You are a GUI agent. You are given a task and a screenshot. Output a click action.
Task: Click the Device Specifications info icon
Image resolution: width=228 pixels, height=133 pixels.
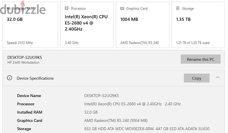pos(10,78)
